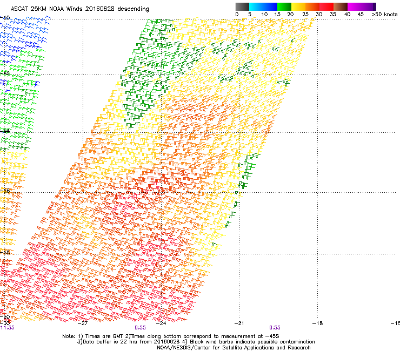Click the '5' label under the color legend
Image resolution: width=400 pixels, height=351 pixels.
click(x=250, y=15)
